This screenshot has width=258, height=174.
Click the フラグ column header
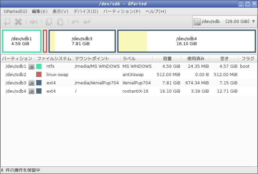(248, 58)
